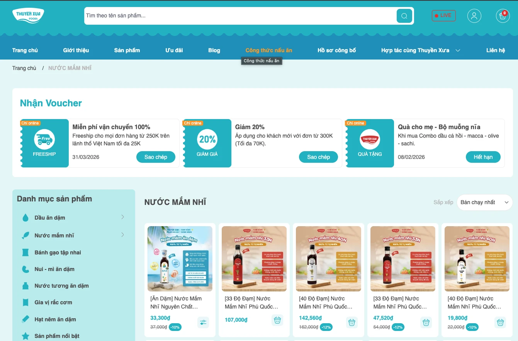Image resolution: width=518 pixels, height=341 pixels.
Task: Click the icon beside Hạt nêm ăn dặm
Action: [x=25, y=319]
